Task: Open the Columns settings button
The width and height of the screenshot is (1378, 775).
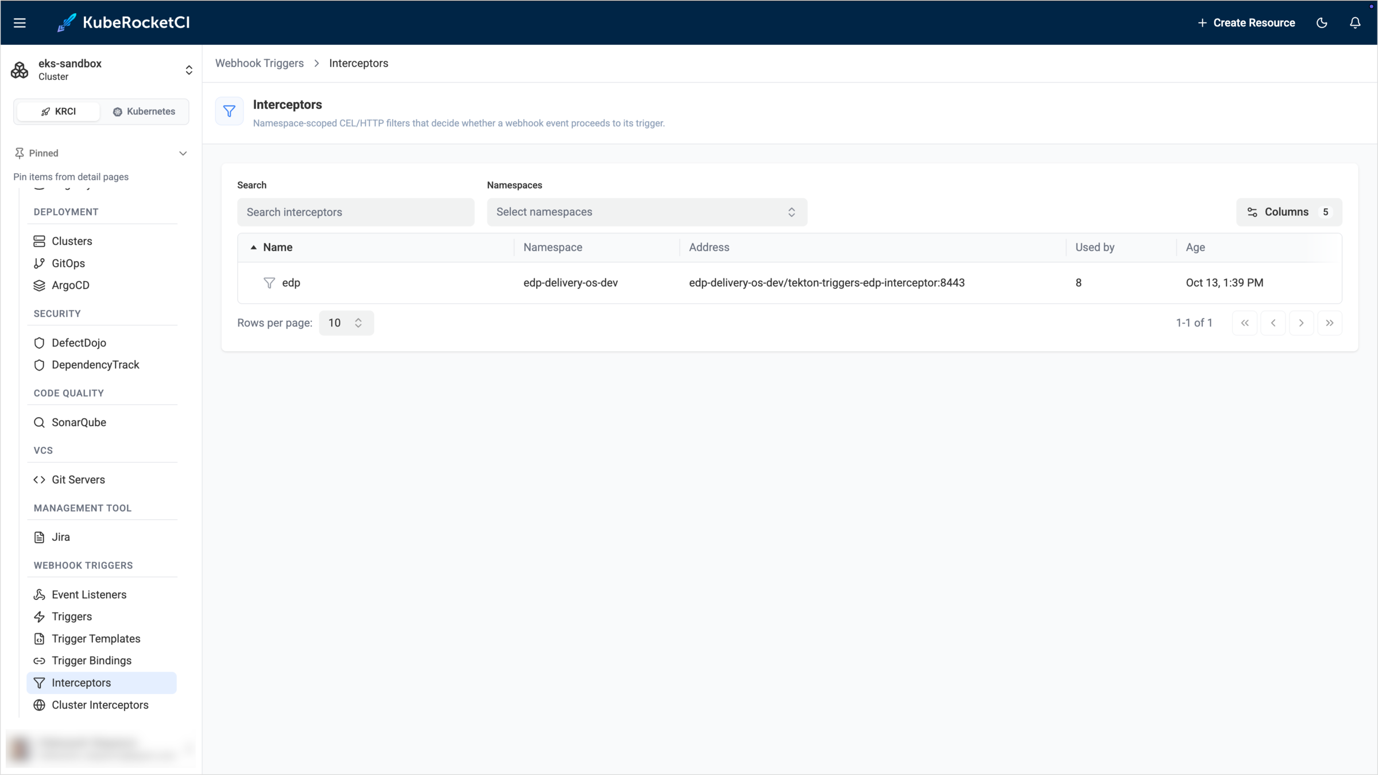Action: tap(1289, 212)
